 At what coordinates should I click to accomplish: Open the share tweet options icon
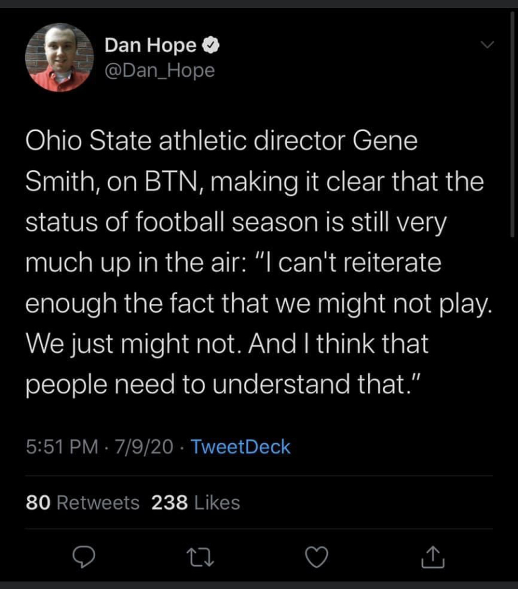coord(432,557)
